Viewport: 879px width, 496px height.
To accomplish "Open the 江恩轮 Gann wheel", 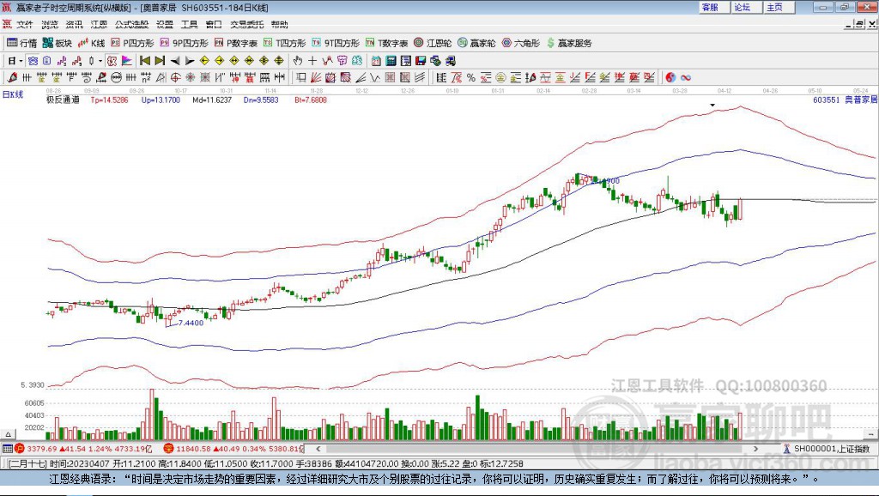I will [433, 43].
